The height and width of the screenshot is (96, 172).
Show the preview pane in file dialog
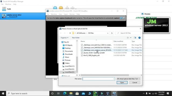coord(135,38)
